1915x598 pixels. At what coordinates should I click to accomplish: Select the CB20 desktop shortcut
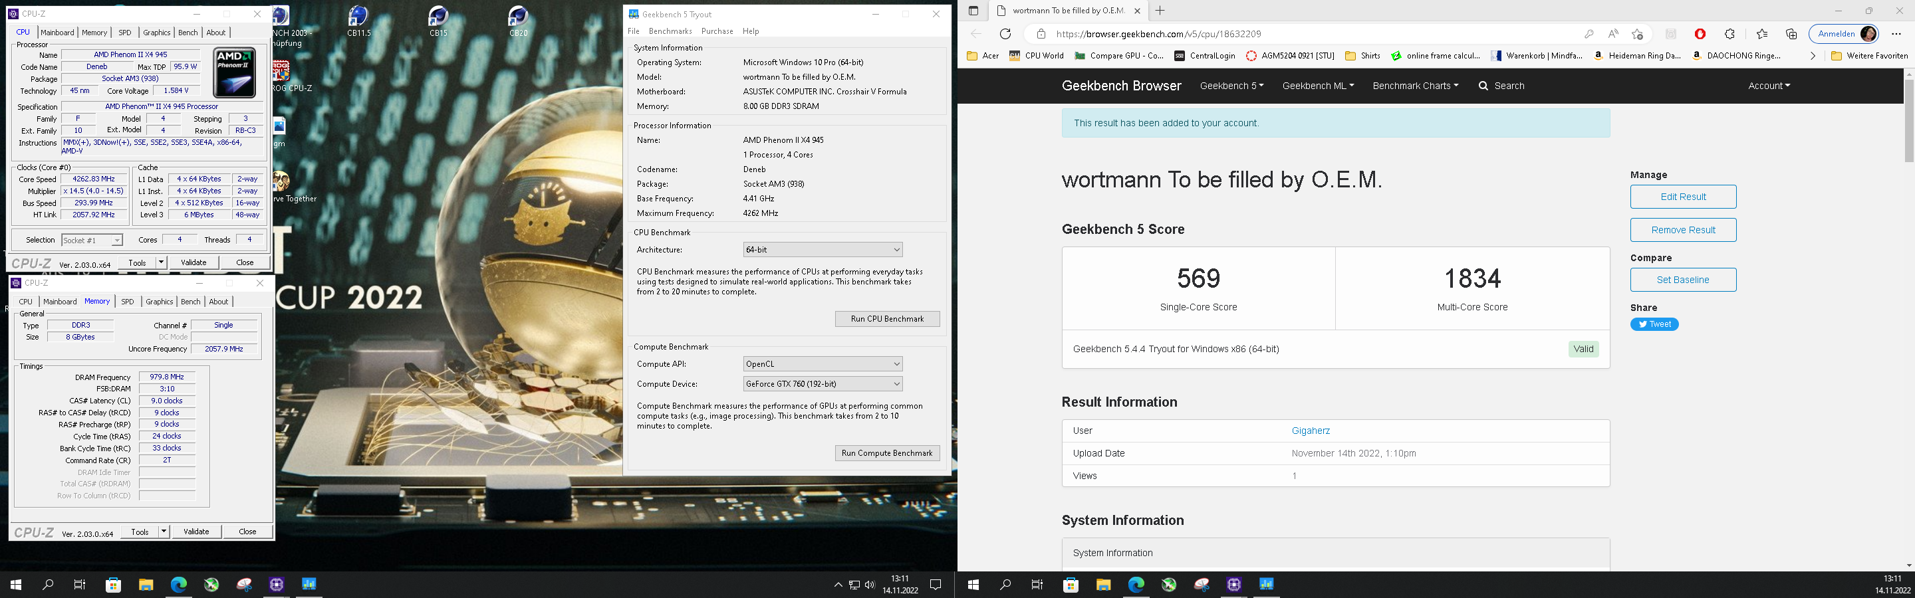[x=518, y=21]
